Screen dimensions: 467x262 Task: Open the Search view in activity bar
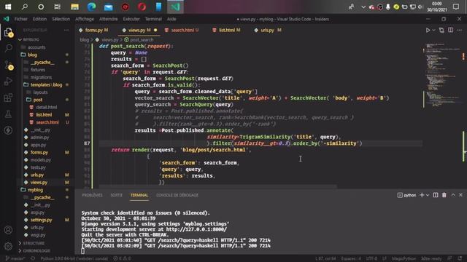8,48
